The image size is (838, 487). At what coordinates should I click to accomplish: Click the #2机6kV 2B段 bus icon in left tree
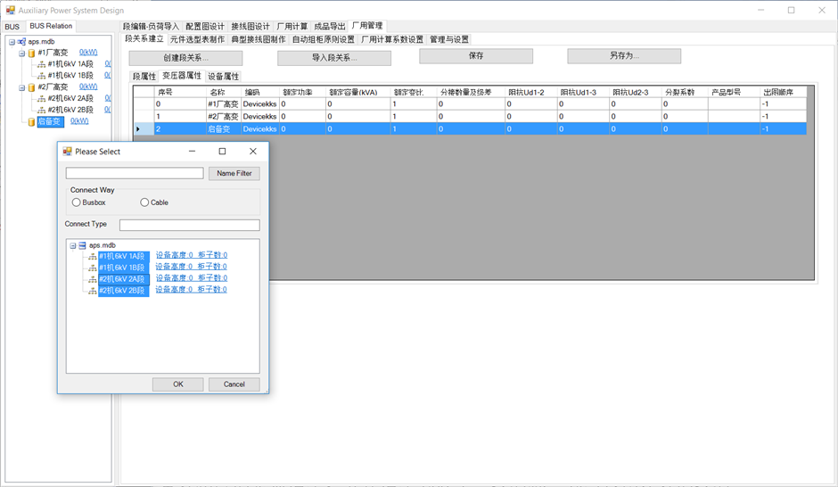(41, 110)
